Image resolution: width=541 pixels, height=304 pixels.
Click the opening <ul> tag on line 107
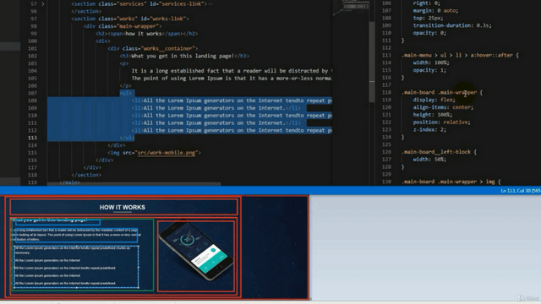pos(126,93)
